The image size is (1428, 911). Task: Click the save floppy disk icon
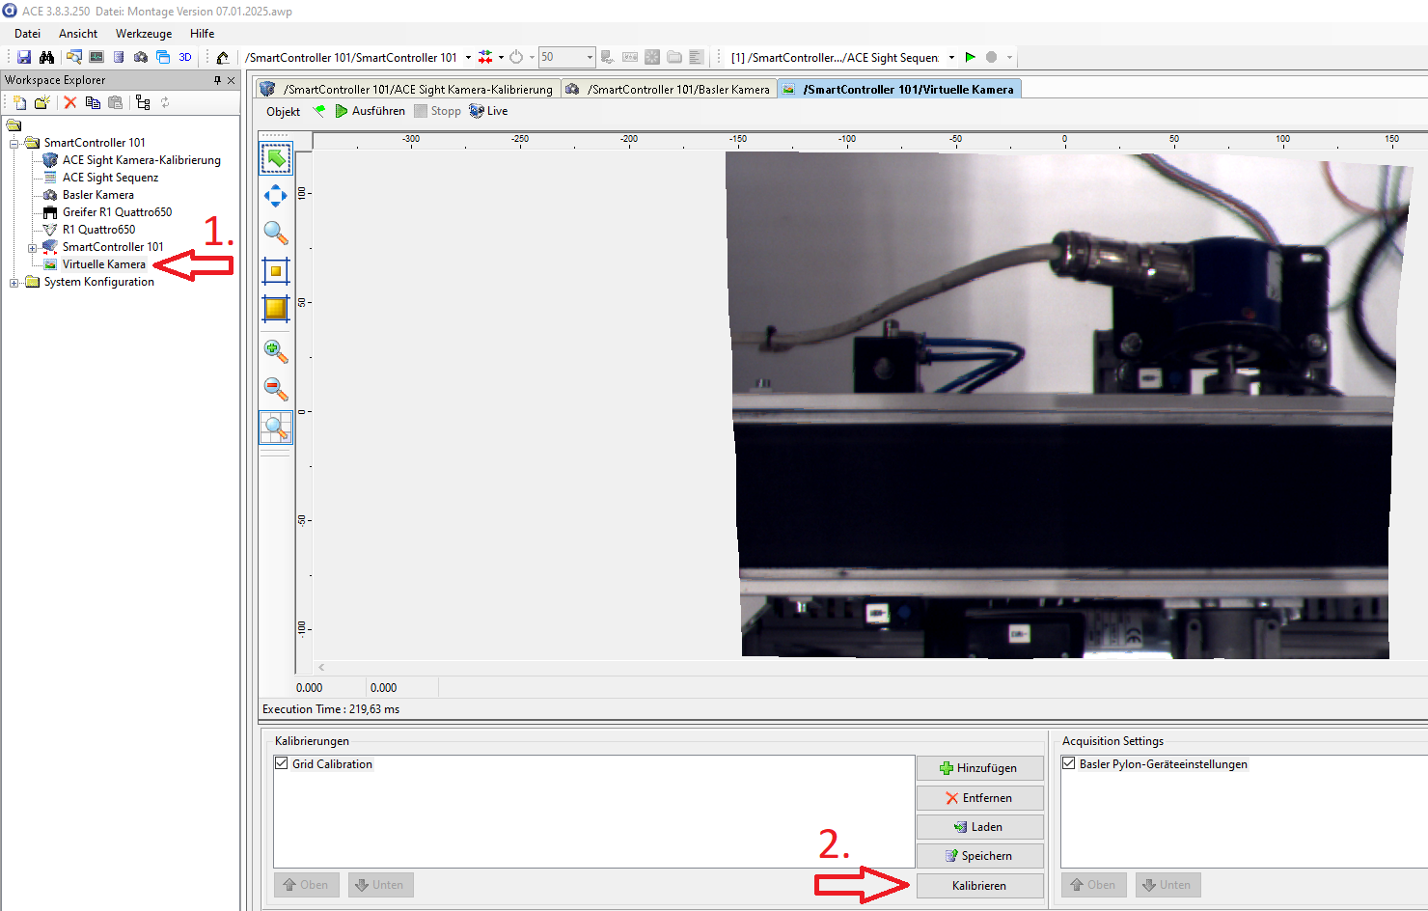(x=24, y=58)
